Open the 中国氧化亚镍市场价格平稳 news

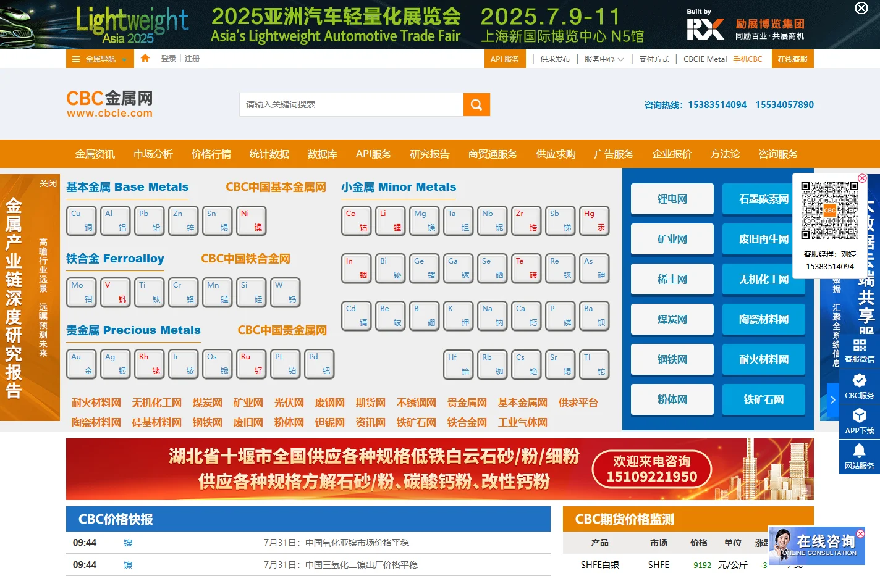pyautogui.click(x=336, y=543)
